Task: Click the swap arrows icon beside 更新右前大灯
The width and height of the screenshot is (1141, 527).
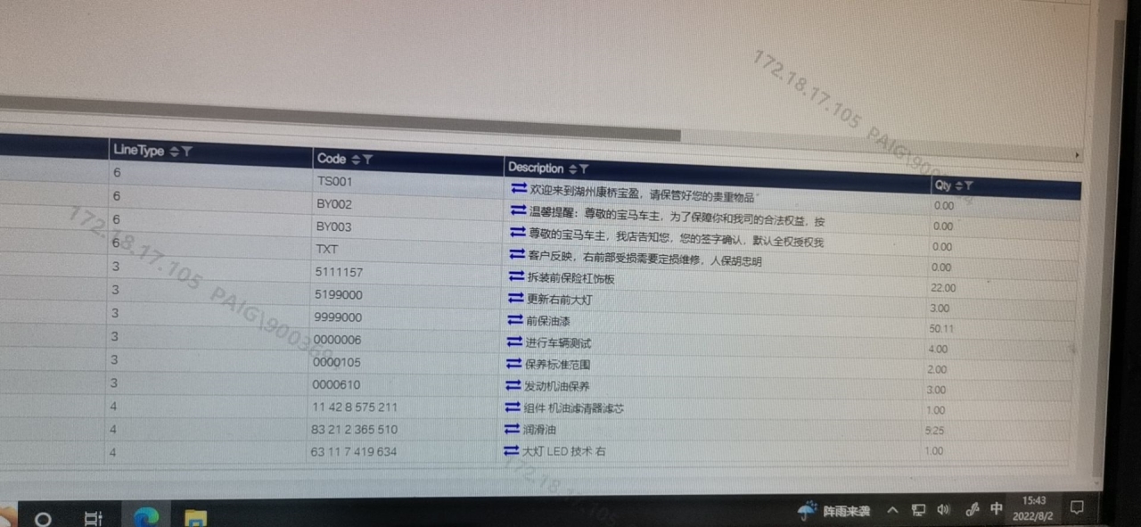Action: pyautogui.click(x=515, y=298)
